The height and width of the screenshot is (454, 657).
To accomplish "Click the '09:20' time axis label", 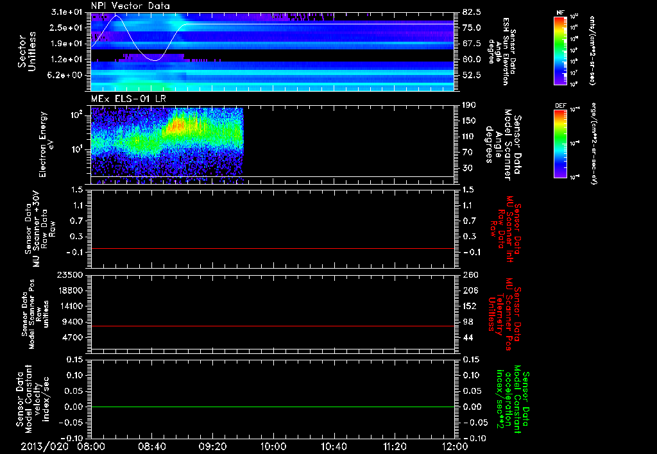I will click(212, 446).
